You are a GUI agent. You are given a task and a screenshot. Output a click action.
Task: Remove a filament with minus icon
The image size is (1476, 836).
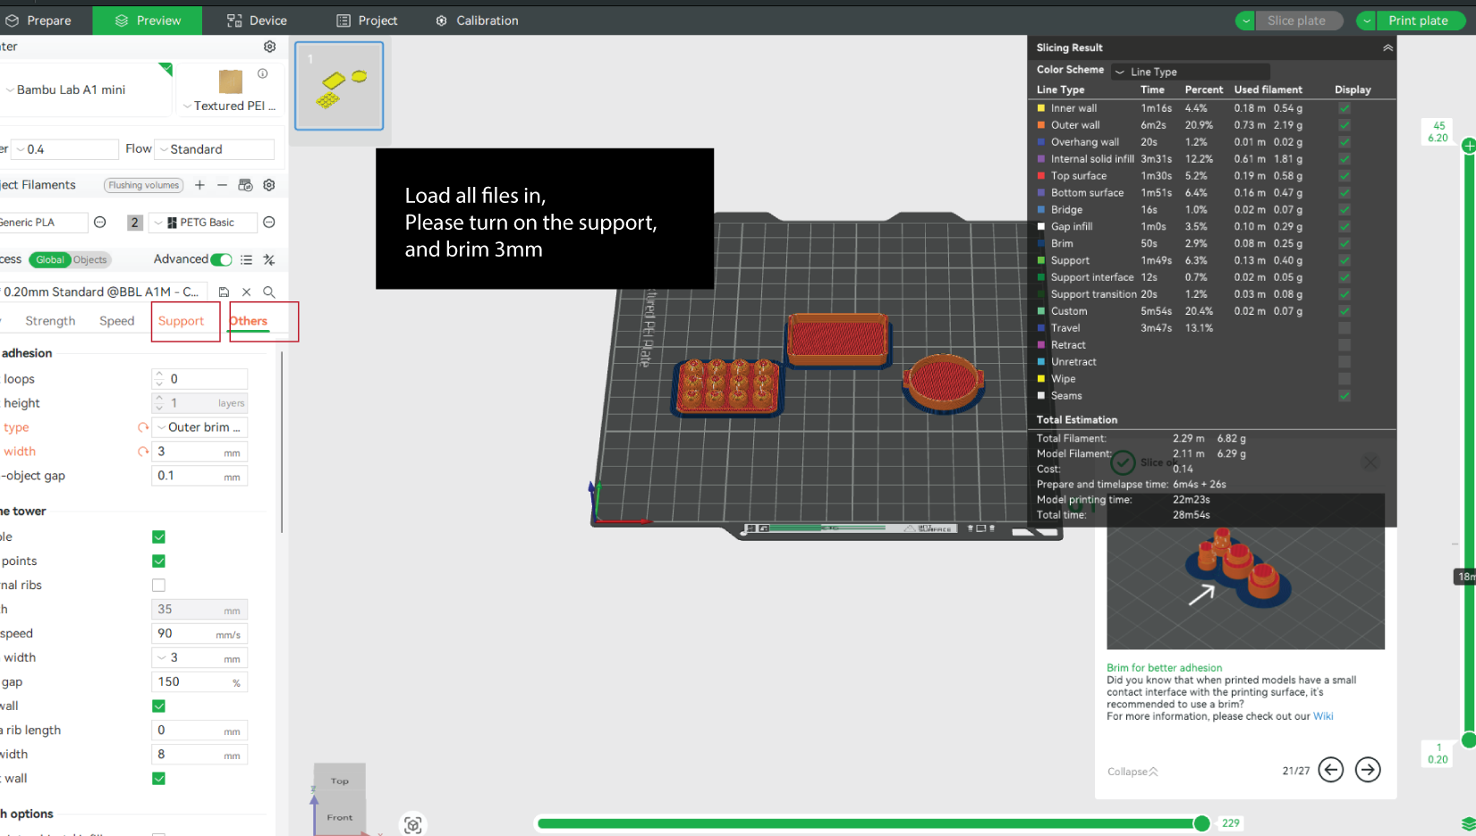tap(222, 185)
